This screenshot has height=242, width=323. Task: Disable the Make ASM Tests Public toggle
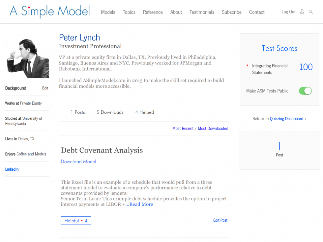point(305,91)
